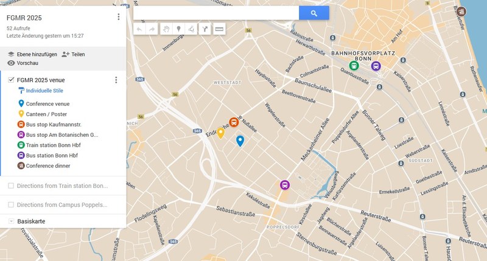Screen dimensions: 487x261
Task: Click 'Letzte Änderung gestern um 15:27' text
Action: pos(45,36)
